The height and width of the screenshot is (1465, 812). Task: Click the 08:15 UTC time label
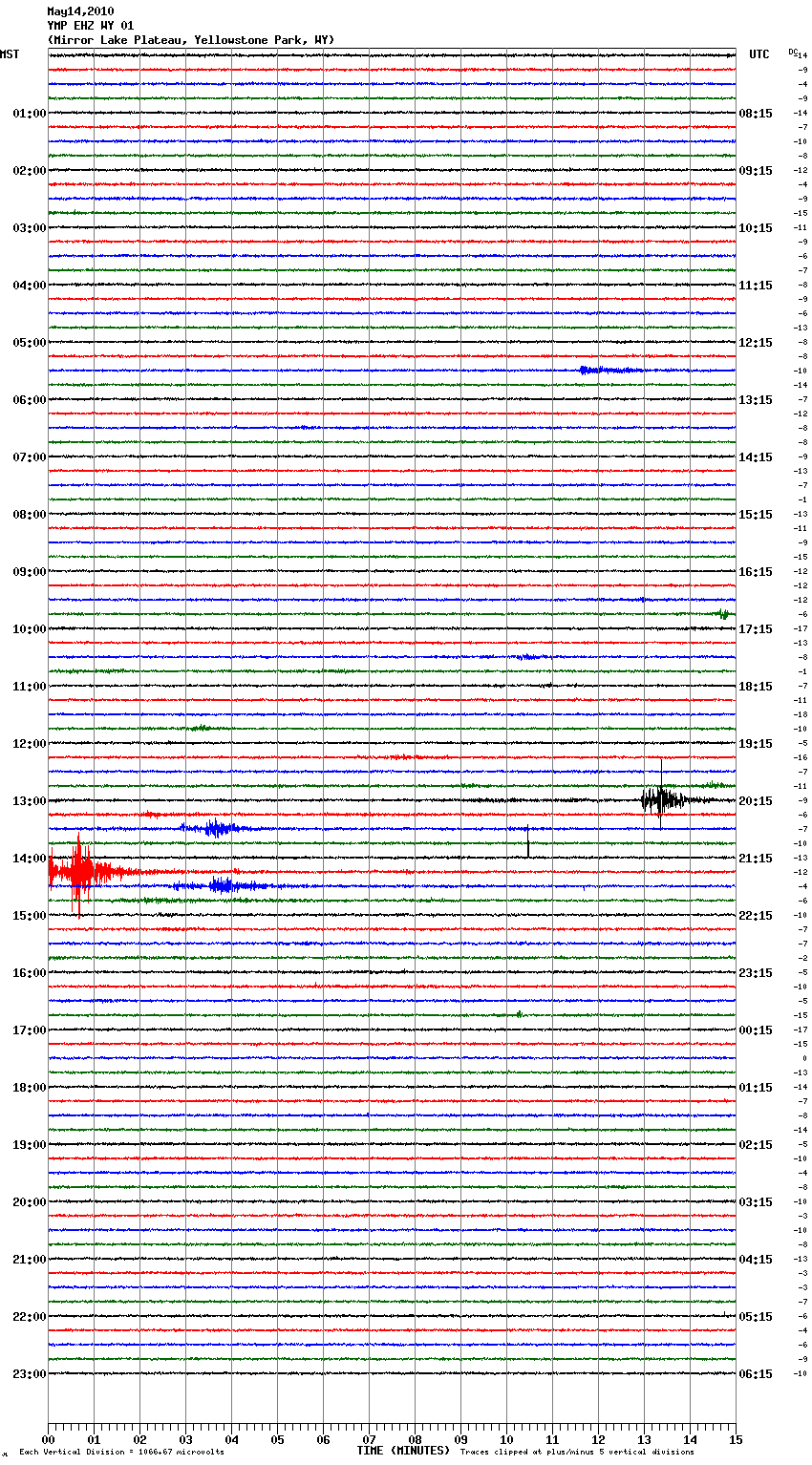756,114
